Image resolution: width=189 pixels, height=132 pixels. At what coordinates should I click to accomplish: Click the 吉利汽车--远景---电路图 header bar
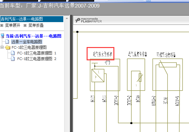click(32, 19)
